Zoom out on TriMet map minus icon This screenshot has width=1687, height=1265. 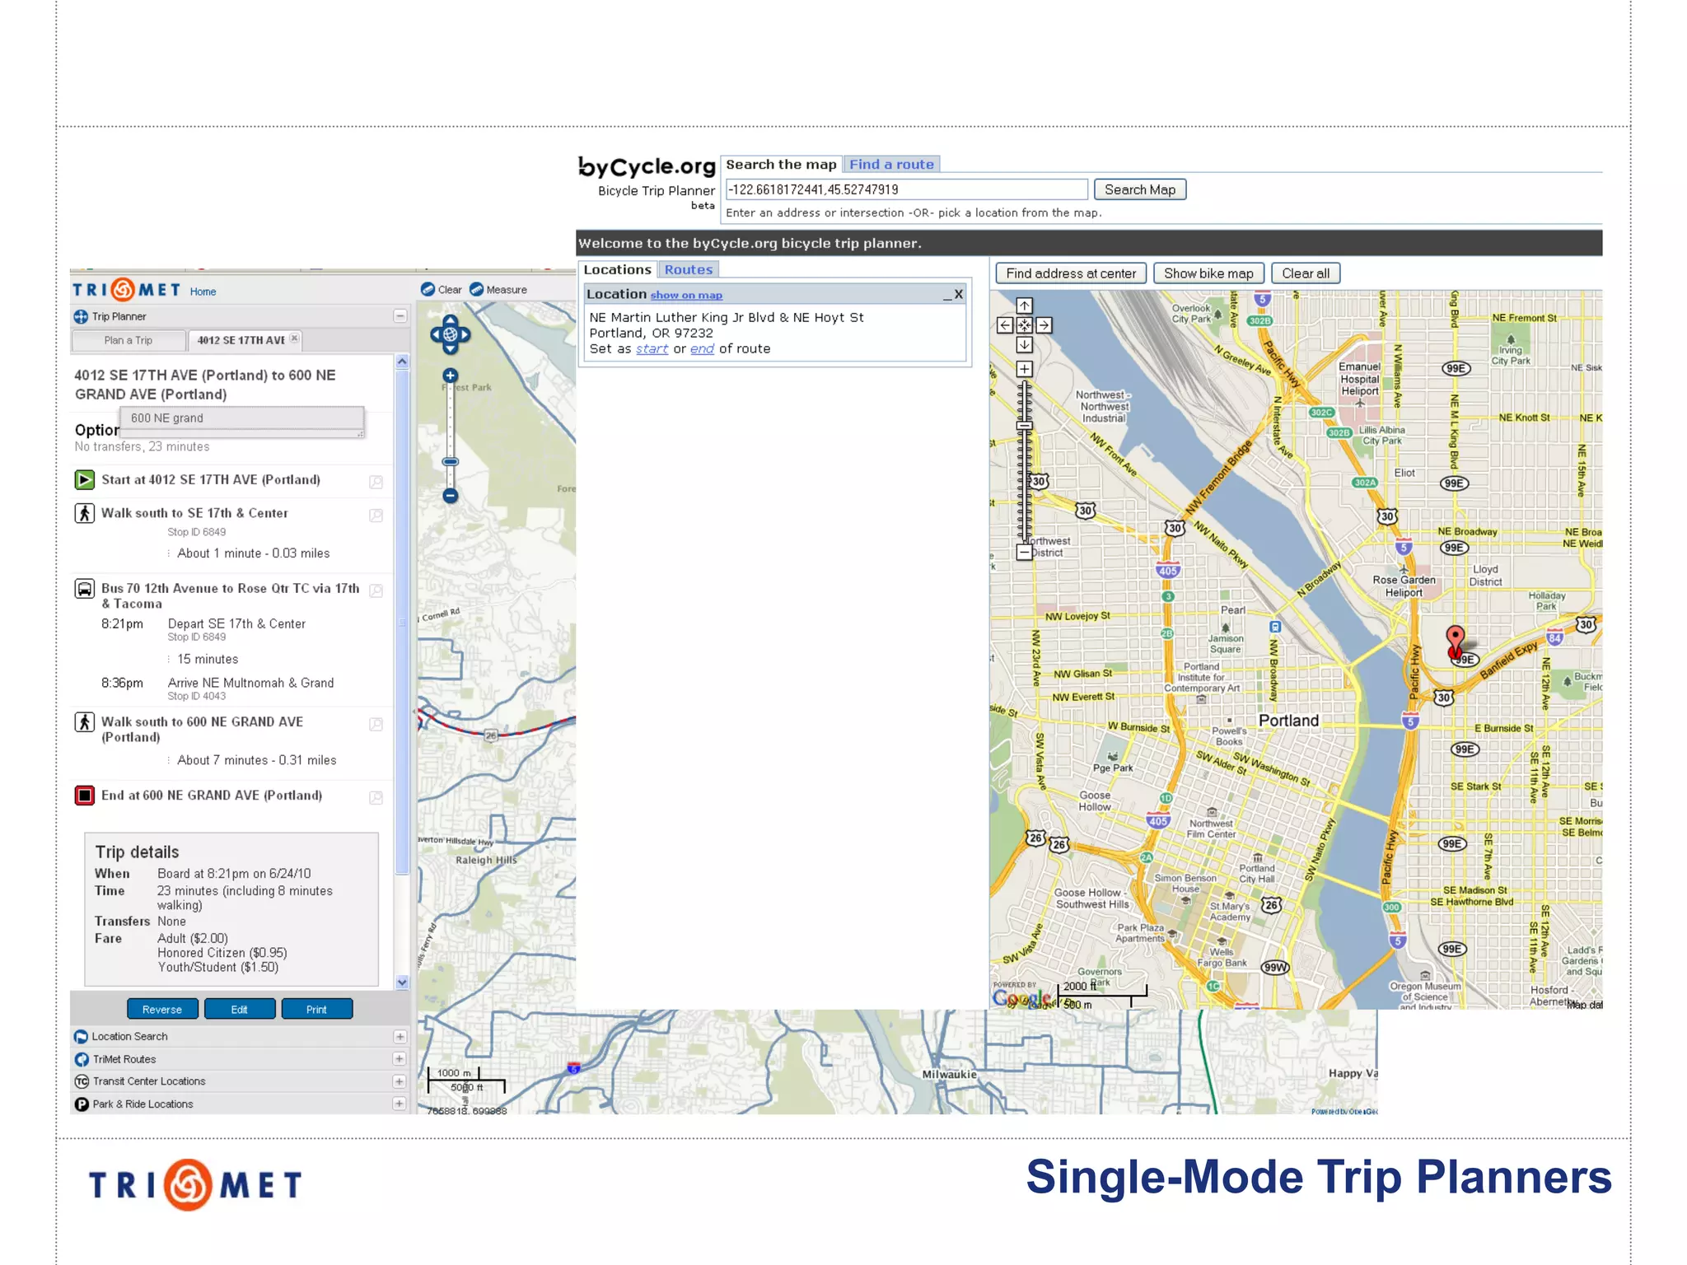[450, 495]
